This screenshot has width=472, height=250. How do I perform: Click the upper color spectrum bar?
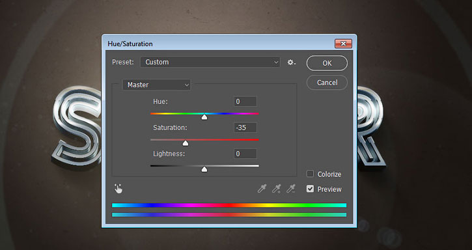point(229,205)
